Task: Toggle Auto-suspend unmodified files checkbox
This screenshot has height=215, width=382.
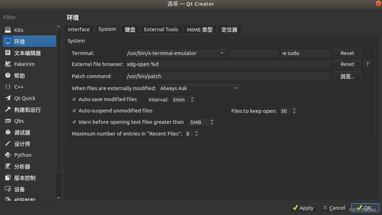Action: (x=74, y=111)
